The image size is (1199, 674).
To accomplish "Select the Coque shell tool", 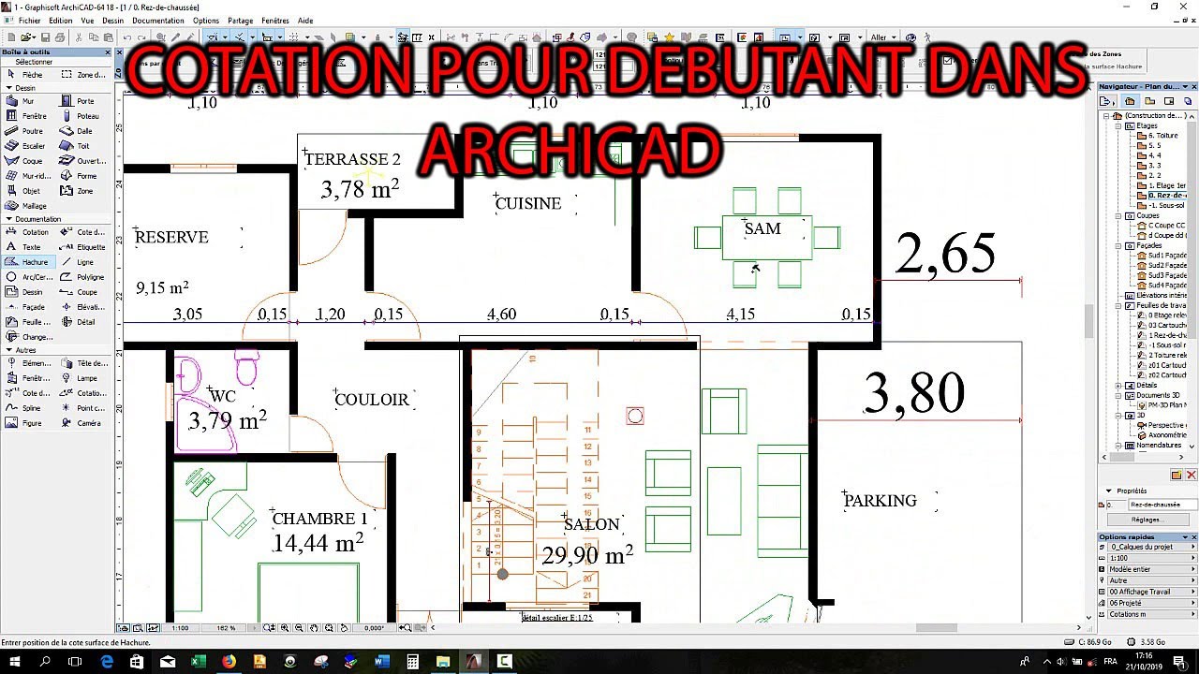I will point(30,161).
